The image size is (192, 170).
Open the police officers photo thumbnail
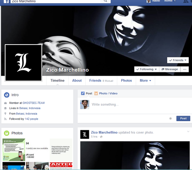click(x=37, y=166)
